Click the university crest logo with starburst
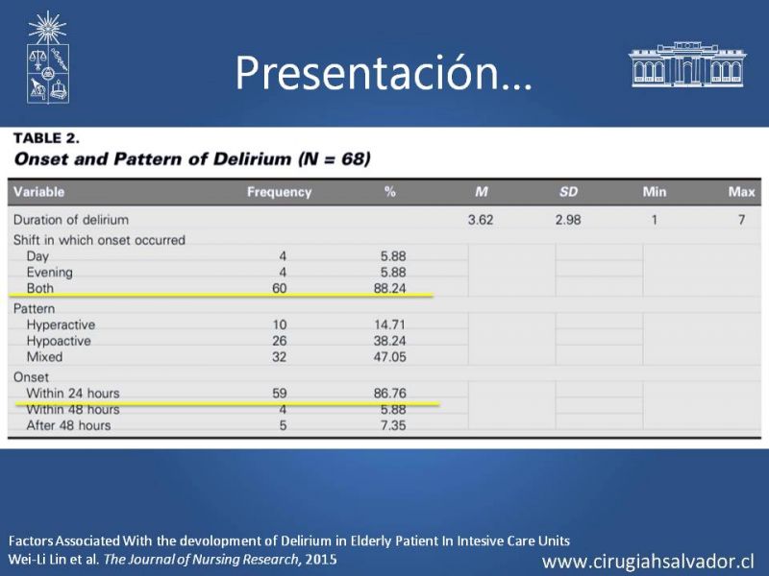 [x=47, y=58]
